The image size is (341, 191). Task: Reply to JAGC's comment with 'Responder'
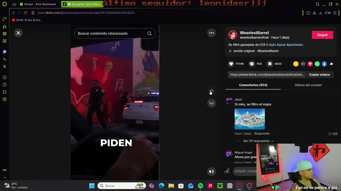[x=262, y=133]
